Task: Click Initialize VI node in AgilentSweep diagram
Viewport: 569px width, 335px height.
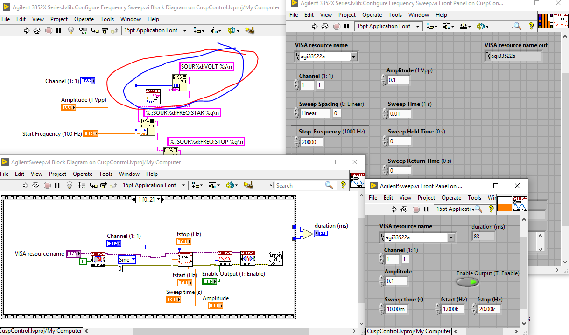Action: click(x=98, y=258)
